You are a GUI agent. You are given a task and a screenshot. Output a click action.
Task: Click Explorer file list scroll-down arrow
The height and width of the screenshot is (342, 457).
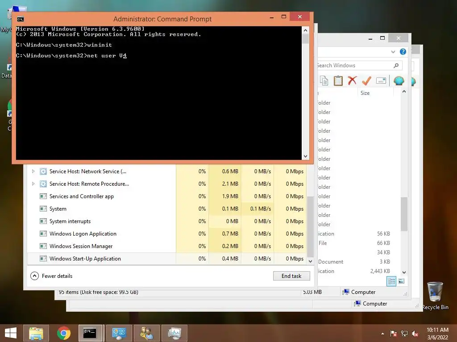pos(404,272)
